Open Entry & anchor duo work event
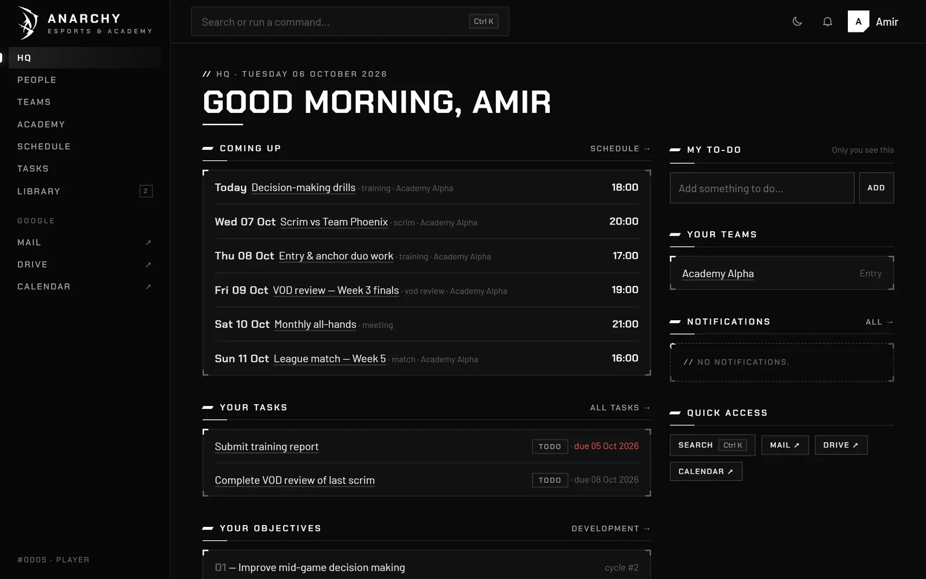926x579 pixels. (x=336, y=256)
